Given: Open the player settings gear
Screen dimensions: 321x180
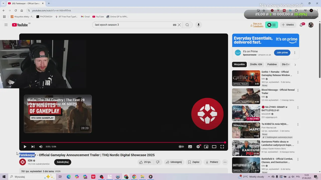Looking at the screenshot, I should pos(198,147).
